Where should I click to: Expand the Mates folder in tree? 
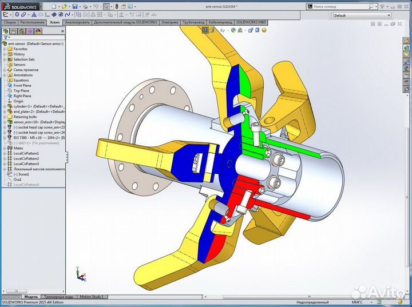click(4, 149)
